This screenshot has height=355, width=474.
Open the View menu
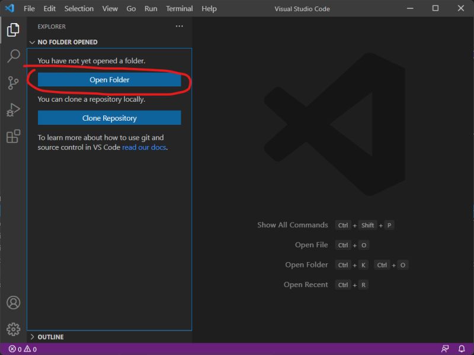pos(110,8)
